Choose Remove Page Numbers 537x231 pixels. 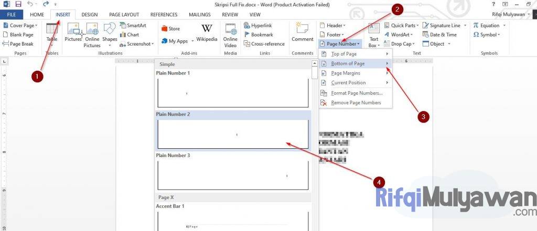[x=356, y=103]
